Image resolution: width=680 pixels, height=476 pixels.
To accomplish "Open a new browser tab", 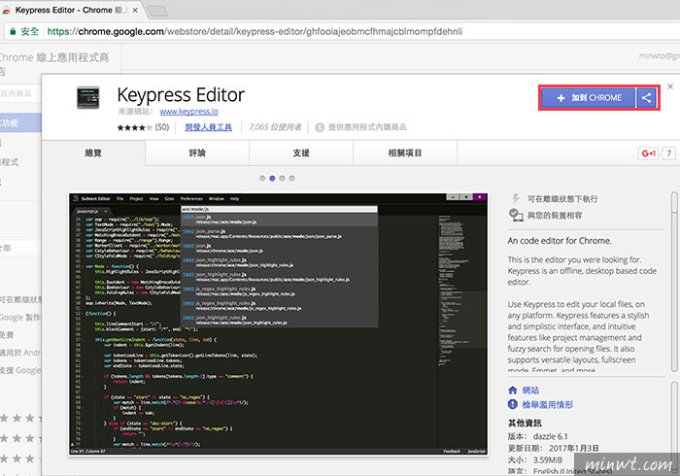I will click(157, 11).
